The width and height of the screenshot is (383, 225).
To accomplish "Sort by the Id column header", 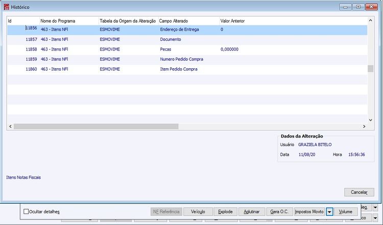I will pos(23,21).
